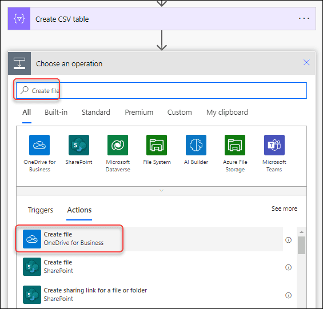Select the SharePoint connector tile
The image size is (323, 309).
(x=79, y=150)
